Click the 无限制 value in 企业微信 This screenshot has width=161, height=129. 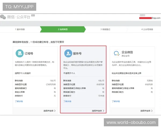click(x=150, y=81)
